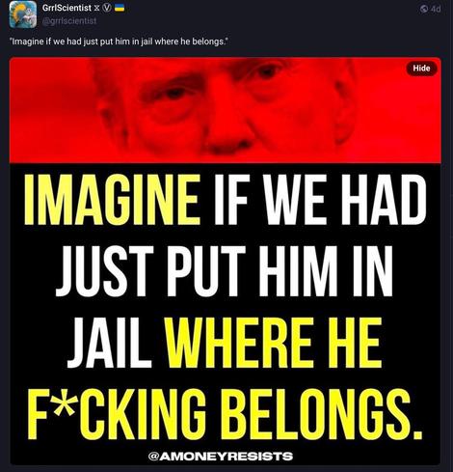Click the F*CKING BELONGS line in image
This screenshot has height=472, width=453.
(x=225, y=414)
